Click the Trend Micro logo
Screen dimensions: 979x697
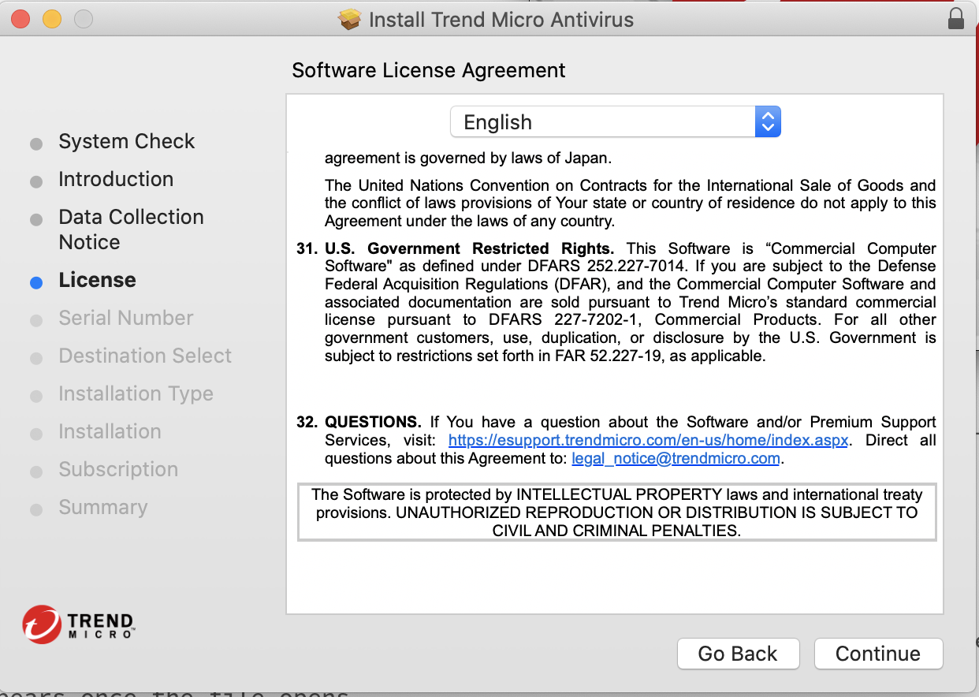pyautogui.click(x=78, y=625)
